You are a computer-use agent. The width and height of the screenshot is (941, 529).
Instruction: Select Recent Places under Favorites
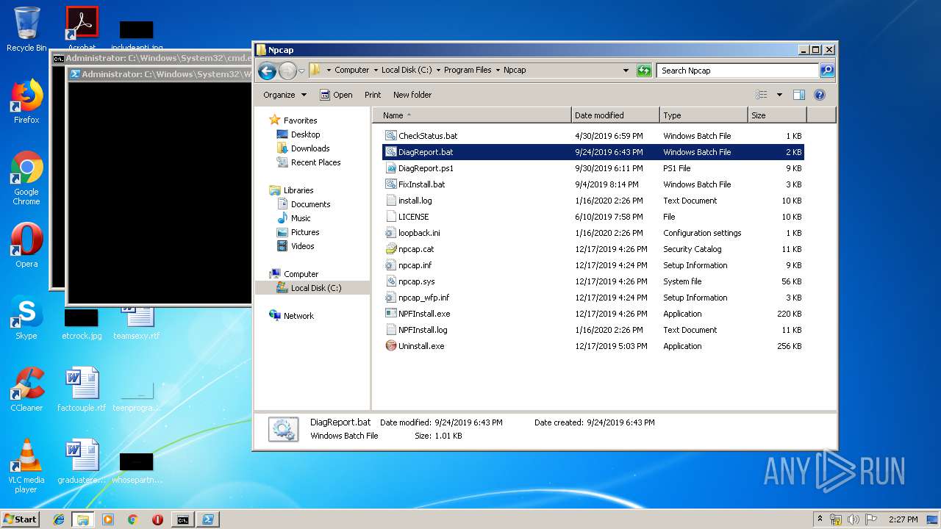308,162
